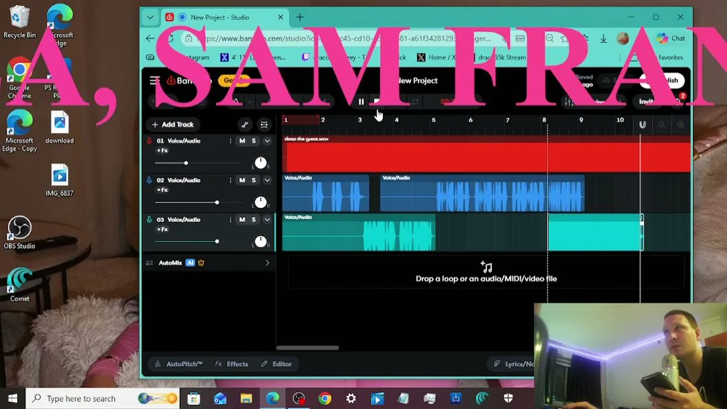Click the music note icon in drop zone

[486, 267]
